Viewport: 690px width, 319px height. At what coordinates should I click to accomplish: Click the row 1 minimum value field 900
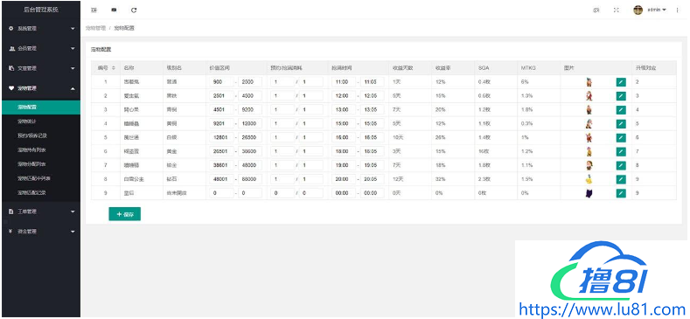tap(221, 82)
